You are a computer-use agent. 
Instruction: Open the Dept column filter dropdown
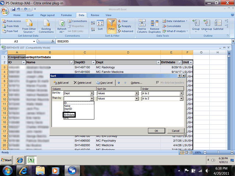coord(158,62)
